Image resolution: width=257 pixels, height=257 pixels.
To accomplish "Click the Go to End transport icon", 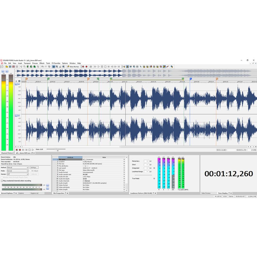I will tap(119, 67).
